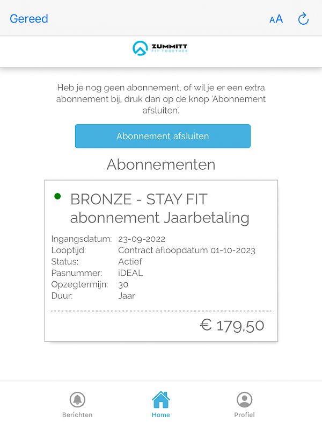Click the Looptijd label
The width and height of the screenshot is (322, 430).
click(x=69, y=250)
